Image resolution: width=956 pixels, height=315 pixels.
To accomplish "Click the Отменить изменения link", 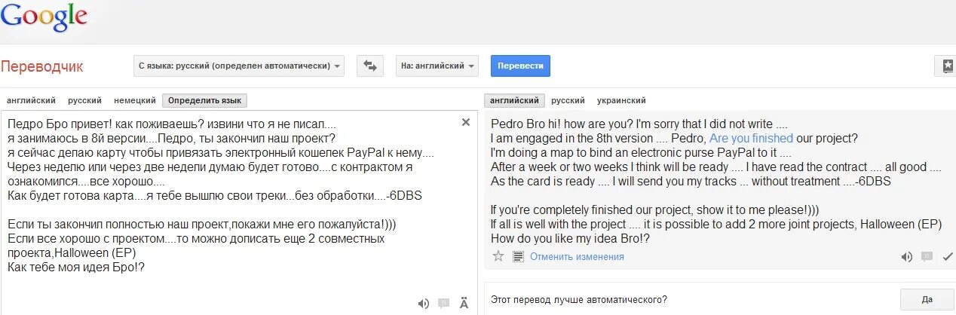I will (577, 256).
